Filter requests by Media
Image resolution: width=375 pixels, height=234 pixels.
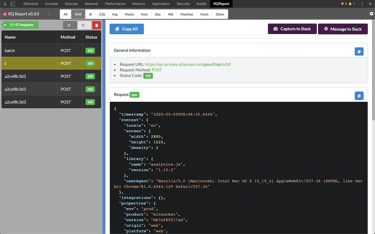point(129,14)
